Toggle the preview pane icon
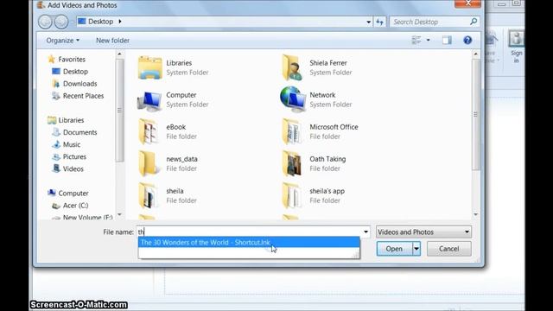Image resolution: width=553 pixels, height=311 pixels. point(447,41)
